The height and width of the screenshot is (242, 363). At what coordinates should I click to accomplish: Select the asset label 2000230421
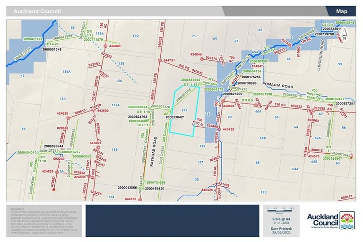coord(174,117)
